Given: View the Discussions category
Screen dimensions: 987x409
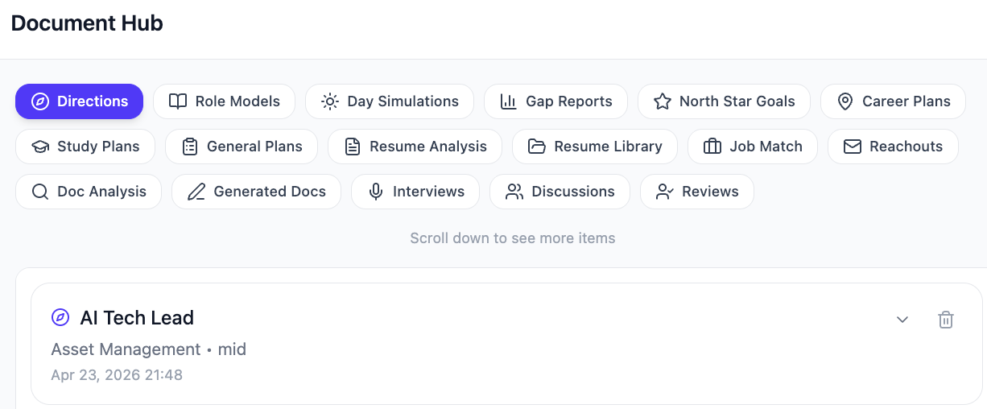Looking at the screenshot, I should [x=560, y=192].
